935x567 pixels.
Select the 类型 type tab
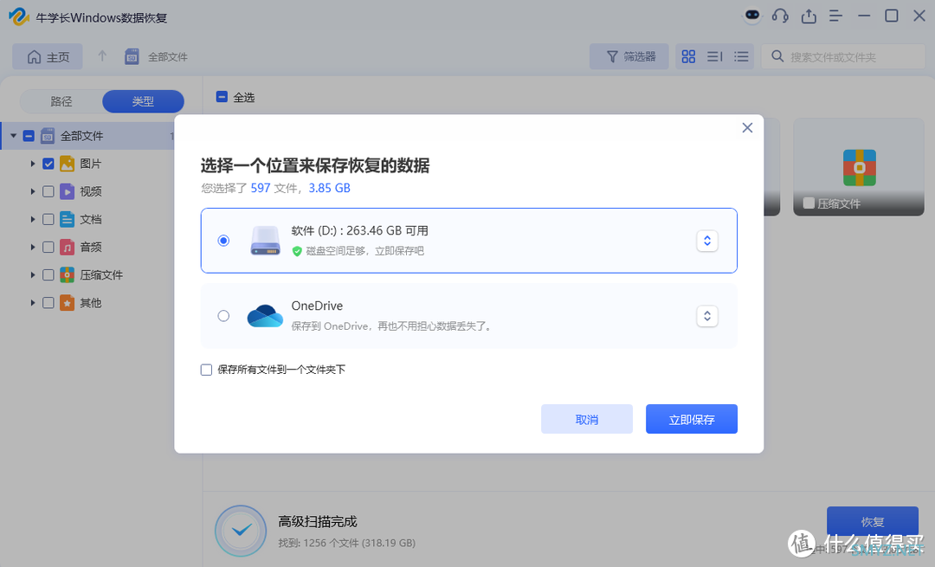pos(143,101)
